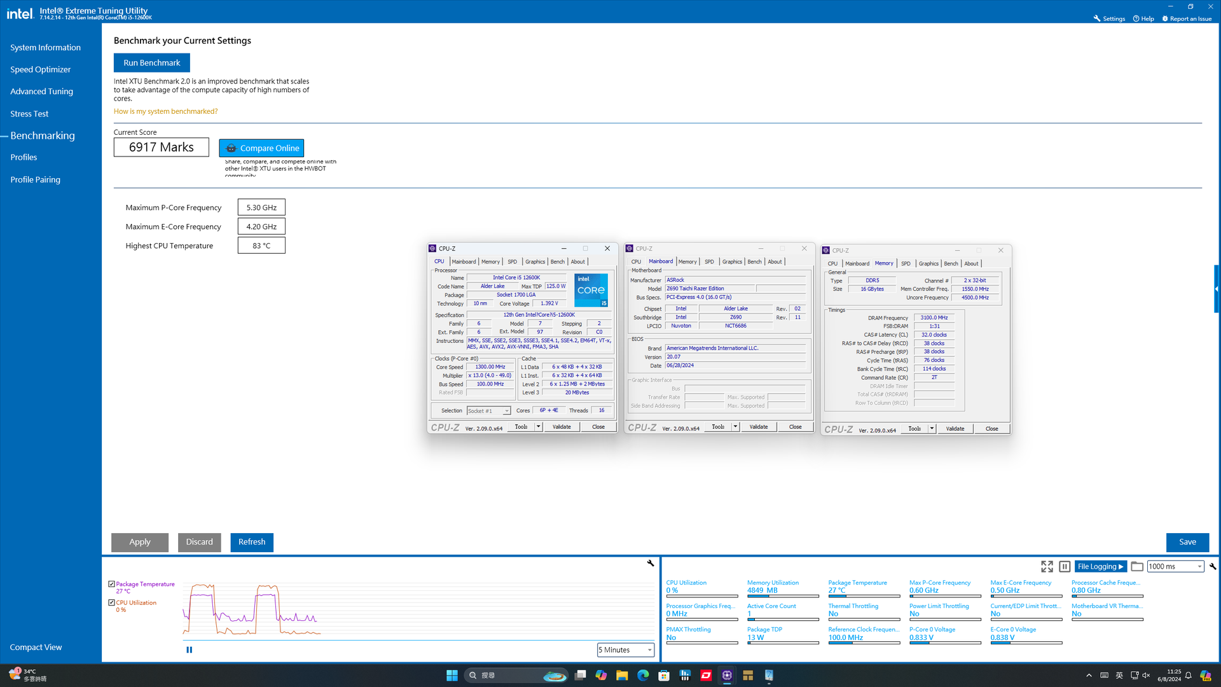This screenshot has height=687, width=1221.
Task: Click the graph settings wrench above the chart
Action: [x=650, y=563]
